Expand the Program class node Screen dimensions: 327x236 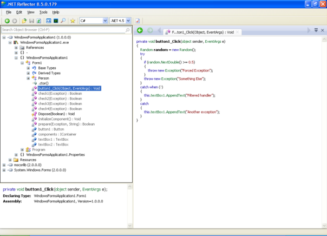(22, 150)
